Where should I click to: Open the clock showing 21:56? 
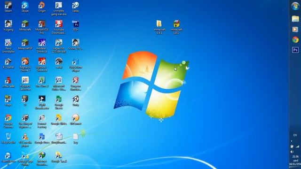(295, 161)
